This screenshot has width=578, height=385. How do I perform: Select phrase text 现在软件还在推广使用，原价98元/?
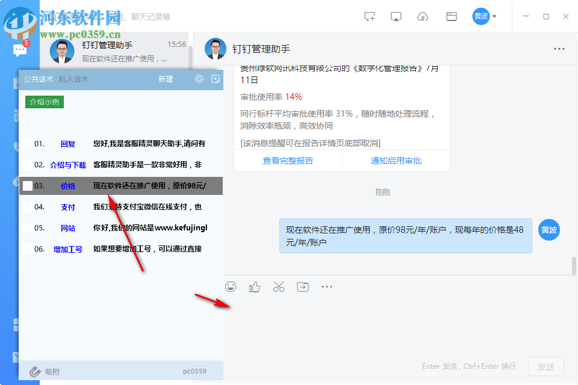[x=150, y=185]
